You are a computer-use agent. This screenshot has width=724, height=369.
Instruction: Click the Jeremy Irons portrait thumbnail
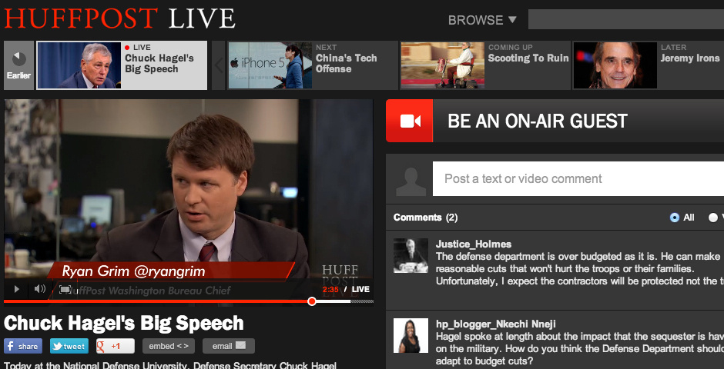coord(615,65)
